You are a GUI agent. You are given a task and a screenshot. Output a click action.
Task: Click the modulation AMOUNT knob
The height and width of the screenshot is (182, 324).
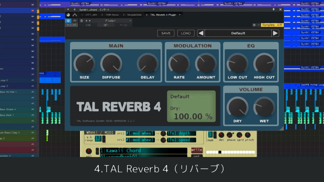coord(206,64)
